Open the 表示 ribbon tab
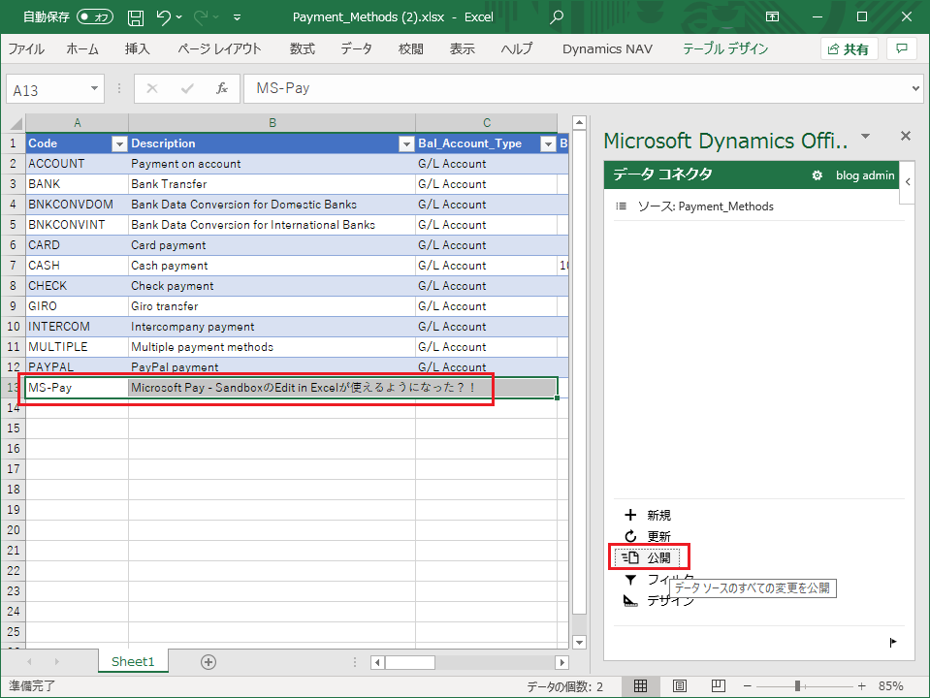 tap(462, 48)
